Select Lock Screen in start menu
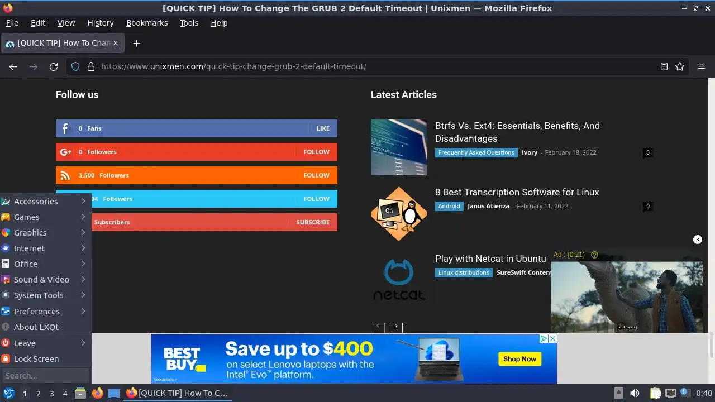This screenshot has height=402, width=715. [x=45, y=359]
